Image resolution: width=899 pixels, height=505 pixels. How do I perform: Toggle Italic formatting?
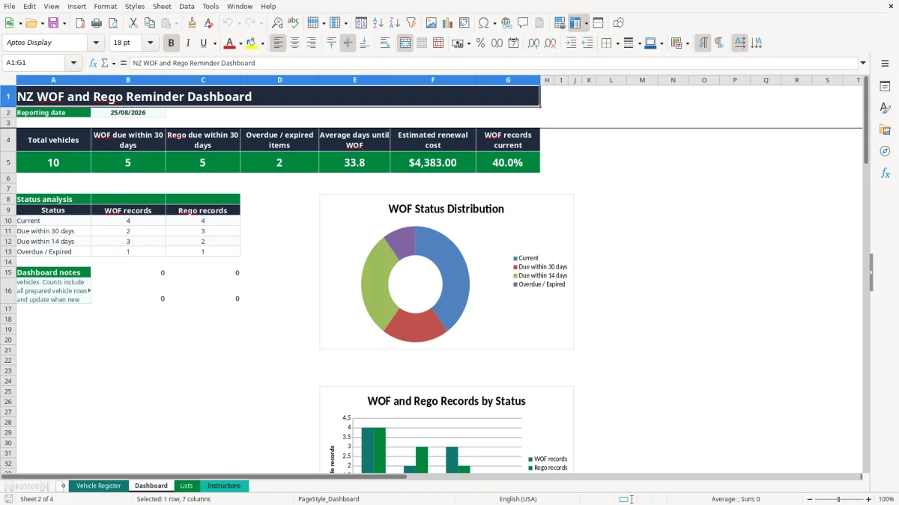point(188,43)
